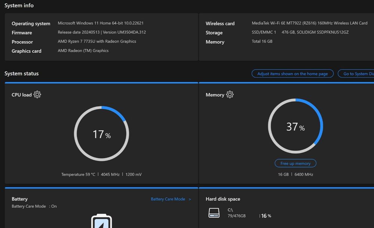The height and width of the screenshot is (228, 374).
Task: Open Memory settings gear icon
Action: (230, 95)
